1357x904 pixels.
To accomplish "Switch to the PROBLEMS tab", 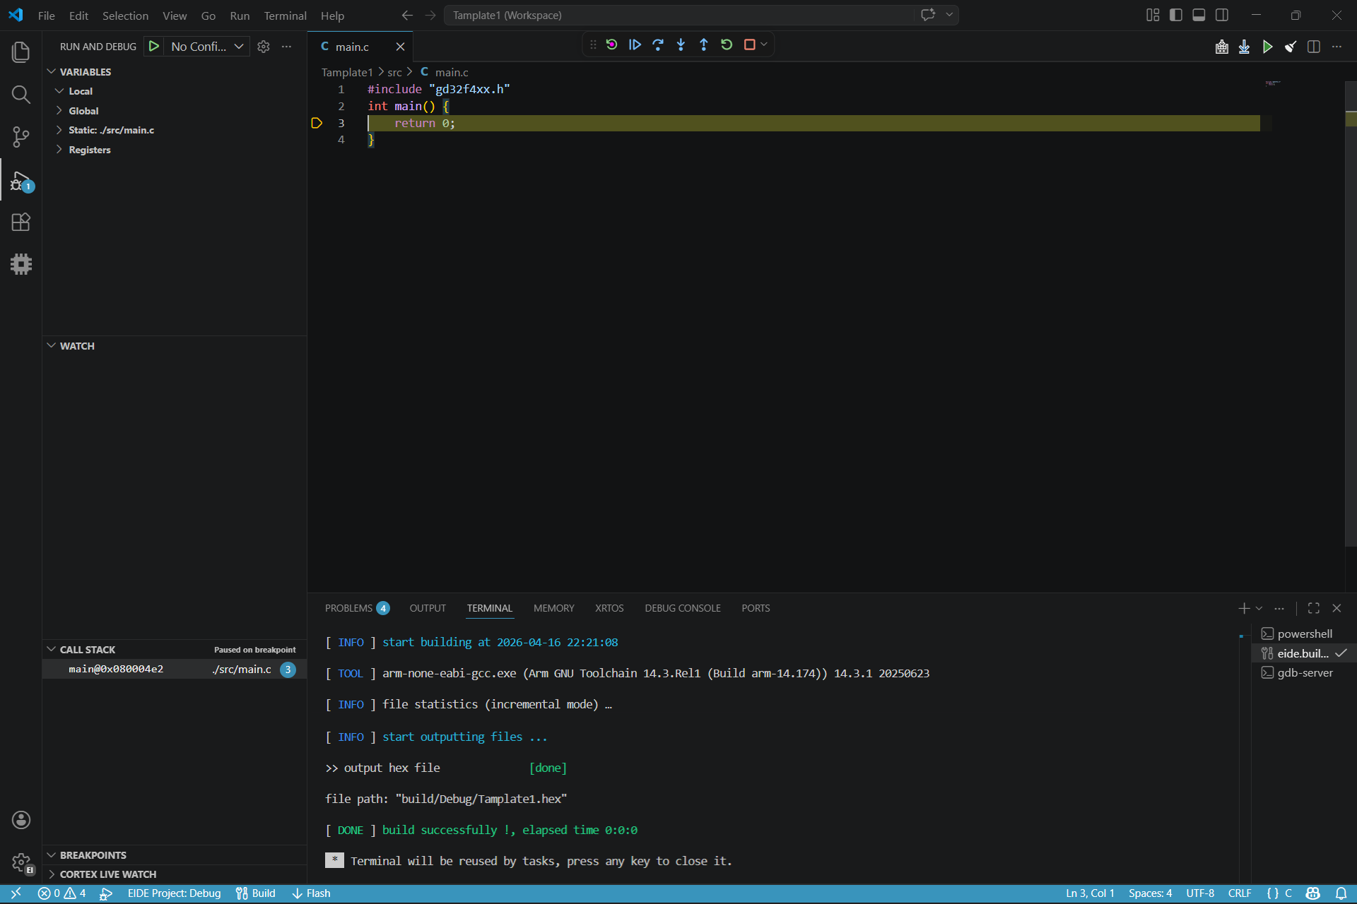I will (x=356, y=608).
